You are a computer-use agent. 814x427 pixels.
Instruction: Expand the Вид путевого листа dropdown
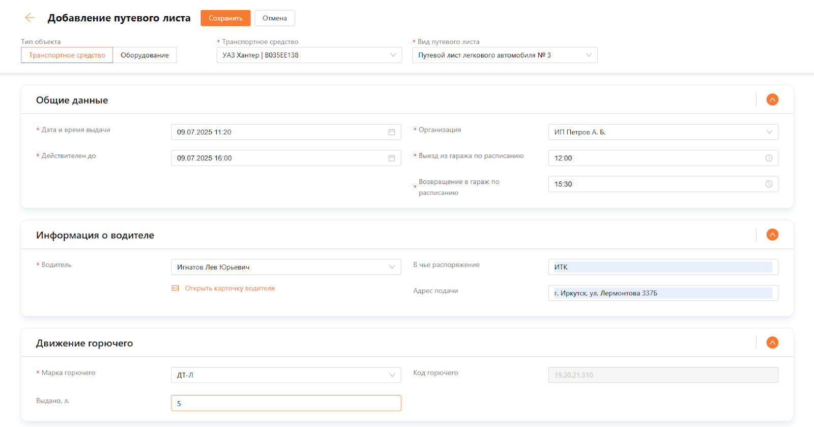pyautogui.click(x=504, y=55)
